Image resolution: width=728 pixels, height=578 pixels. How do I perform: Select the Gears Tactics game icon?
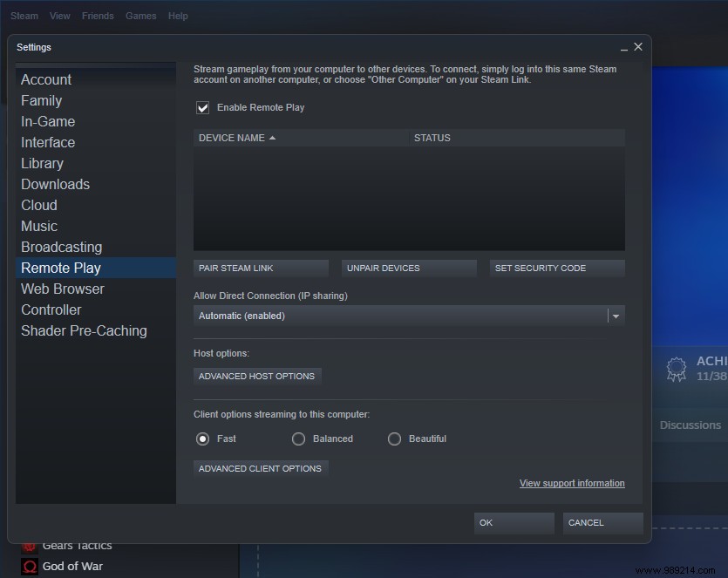pos(29,545)
